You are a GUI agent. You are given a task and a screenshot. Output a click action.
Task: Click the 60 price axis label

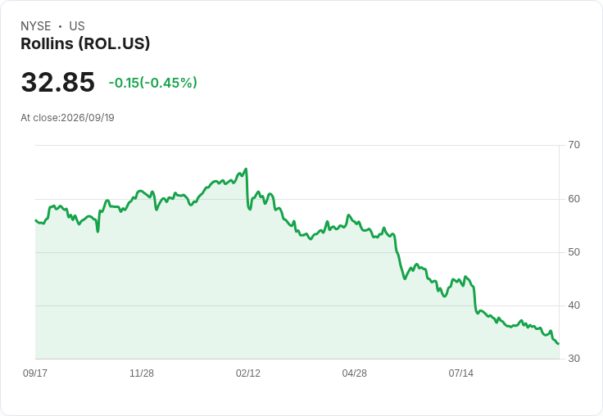(x=574, y=199)
